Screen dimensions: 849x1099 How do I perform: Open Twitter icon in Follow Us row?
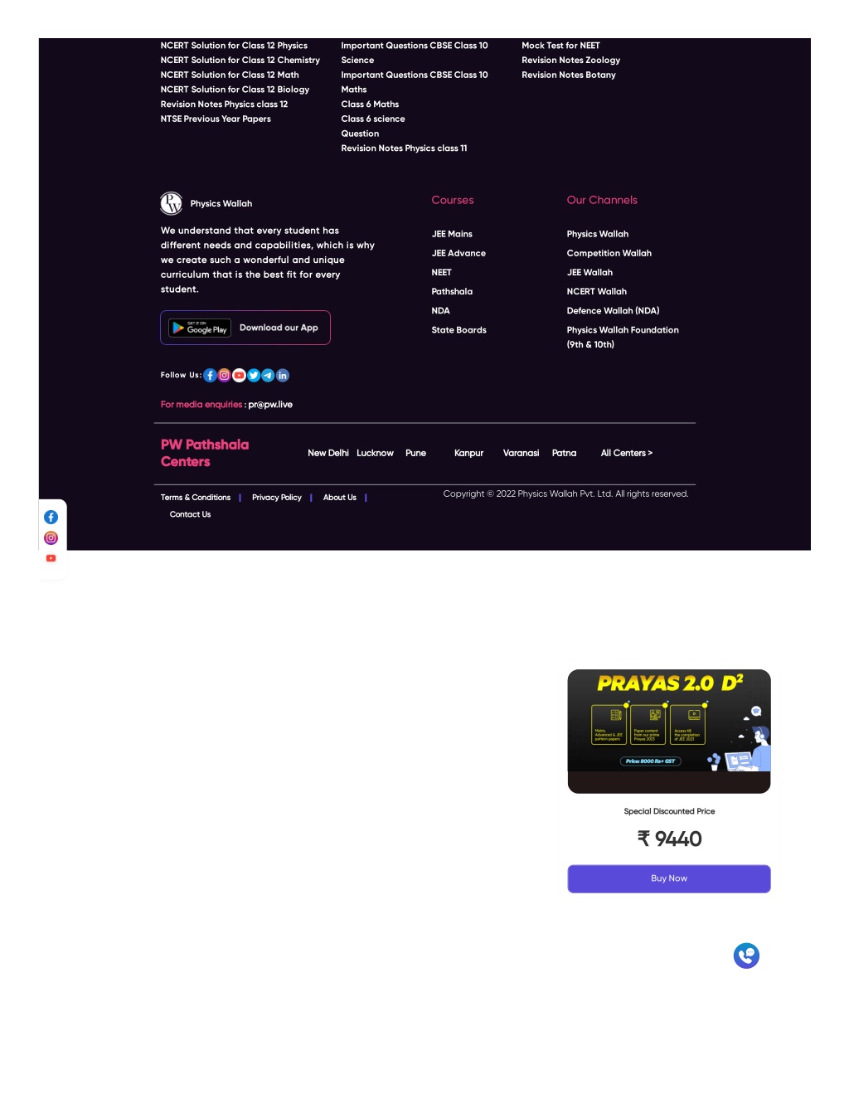click(254, 376)
